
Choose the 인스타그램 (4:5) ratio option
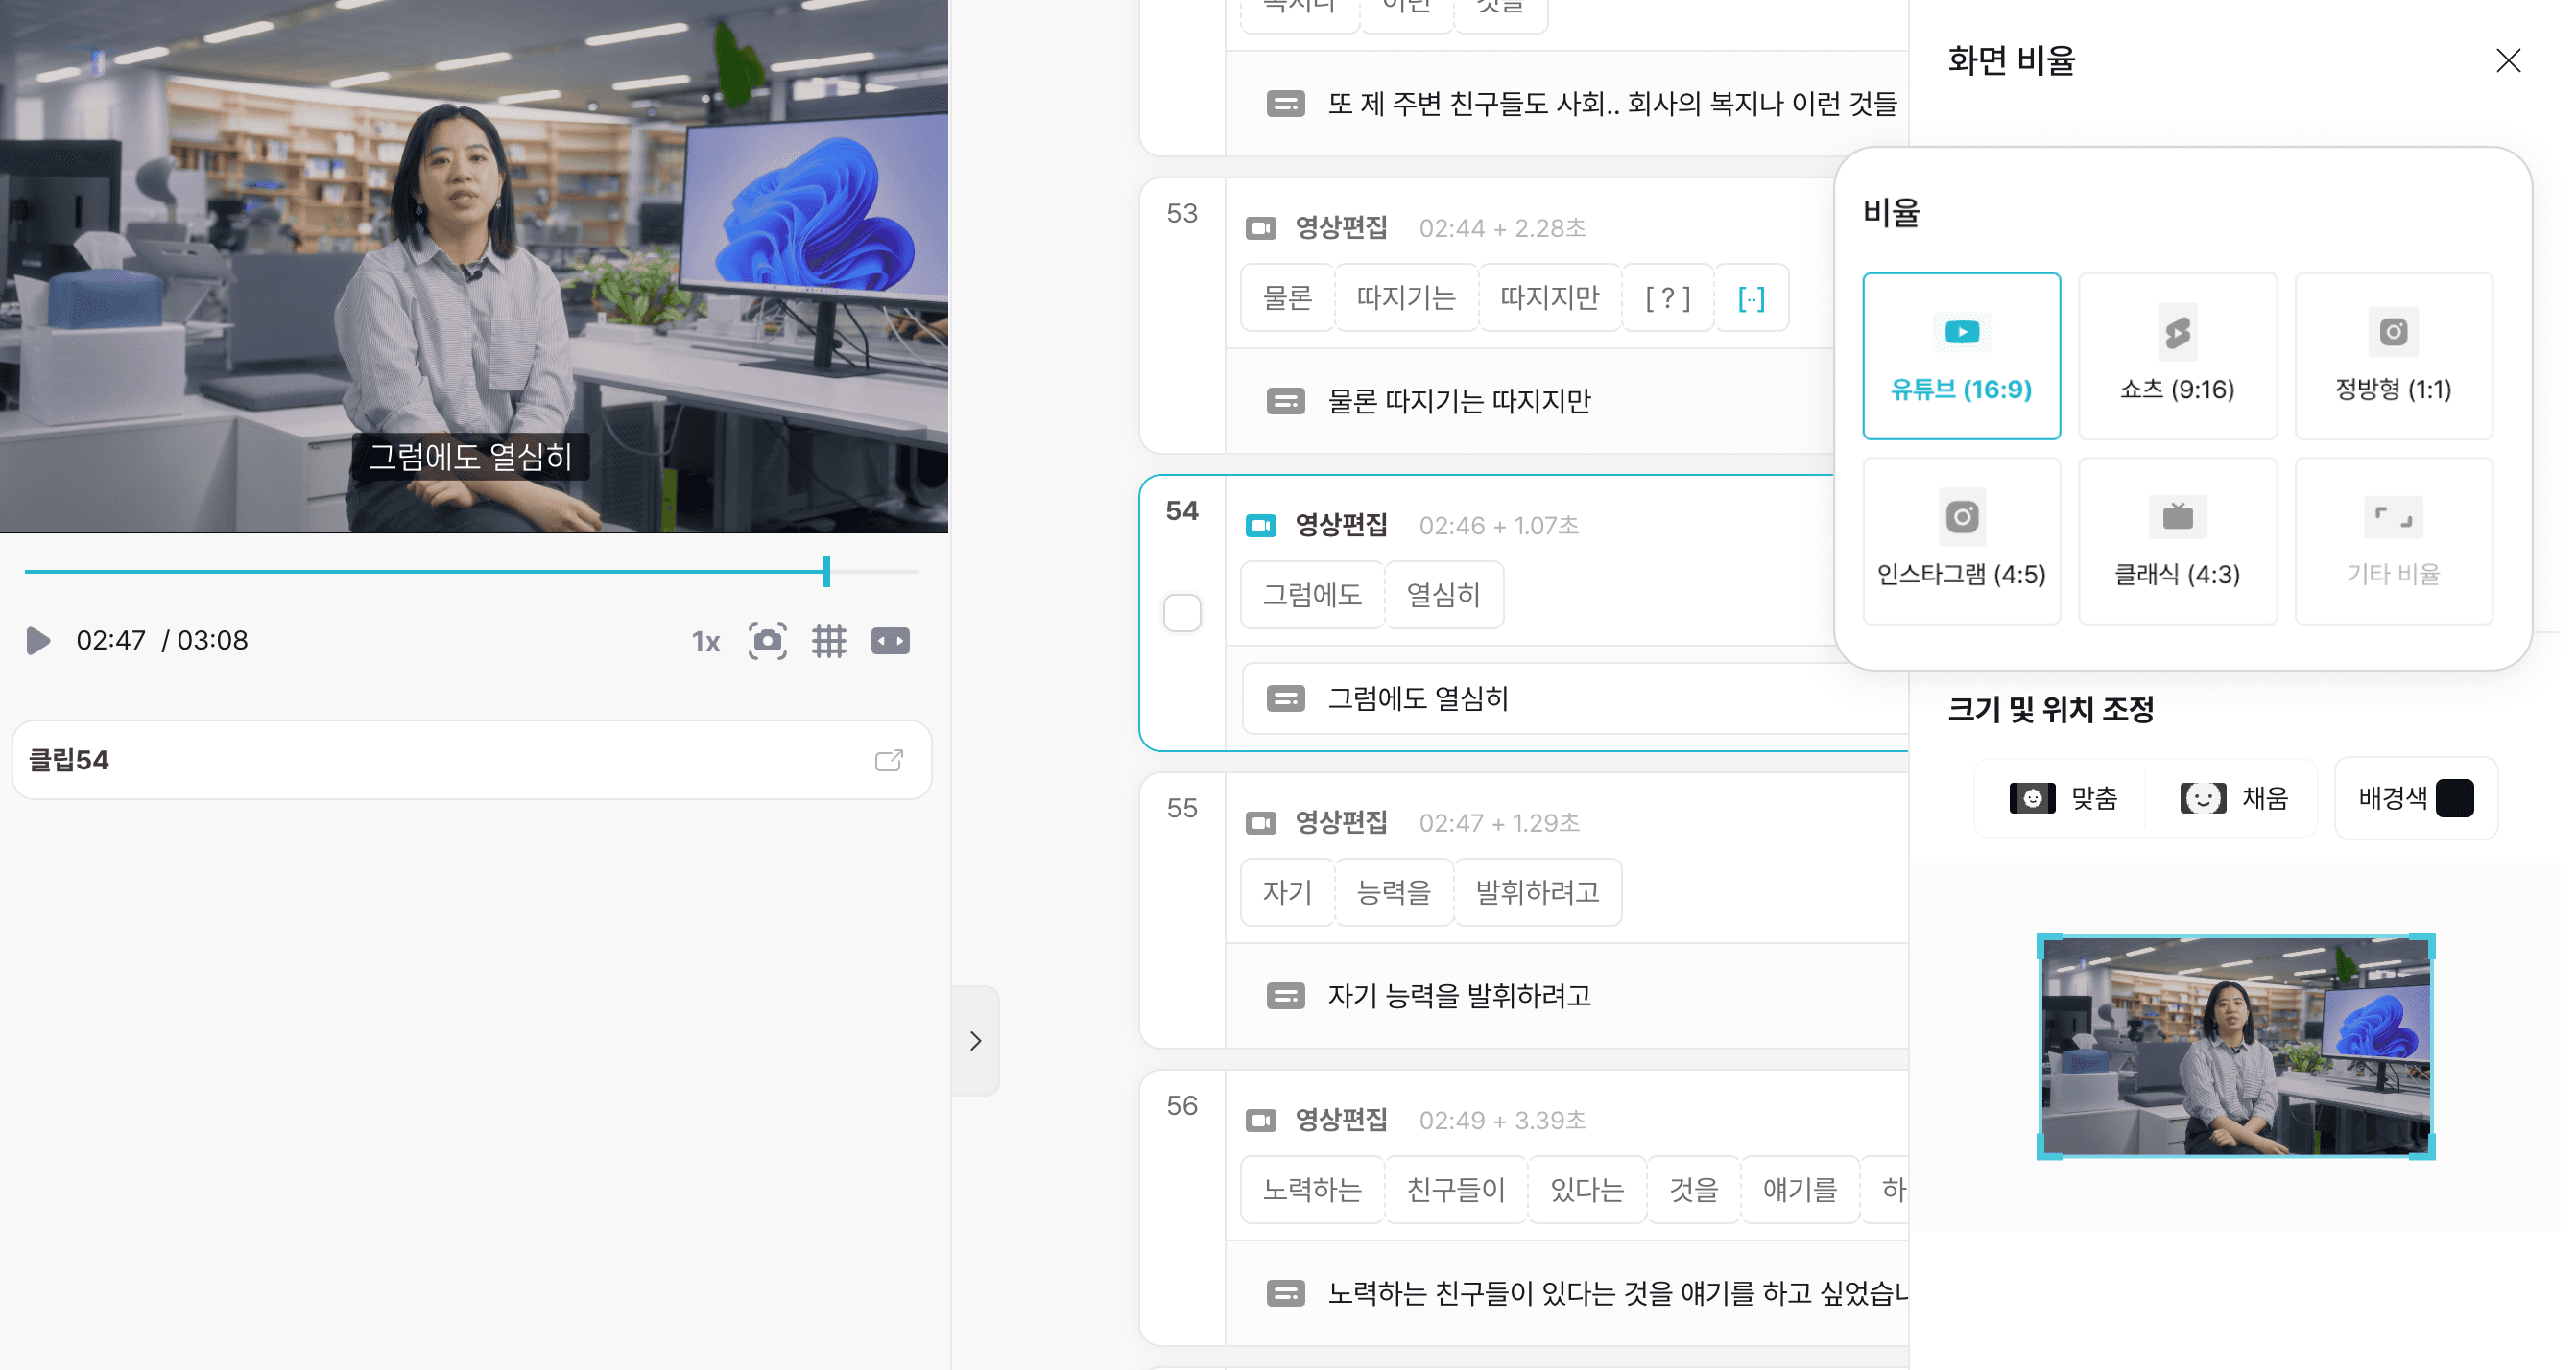1961,540
